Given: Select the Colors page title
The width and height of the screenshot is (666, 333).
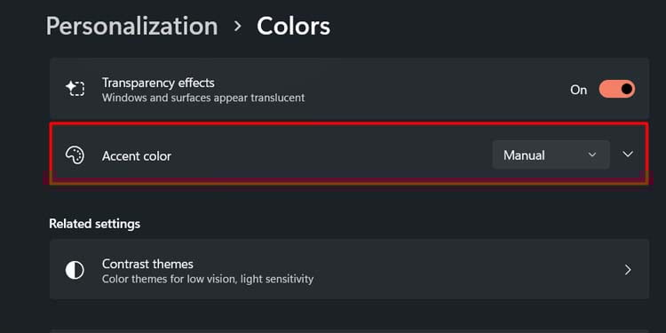Looking at the screenshot, I should pos(294,27).
